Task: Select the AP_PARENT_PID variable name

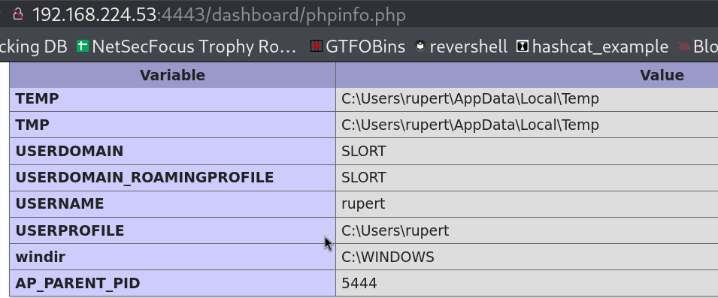Action: coord(78,284)
